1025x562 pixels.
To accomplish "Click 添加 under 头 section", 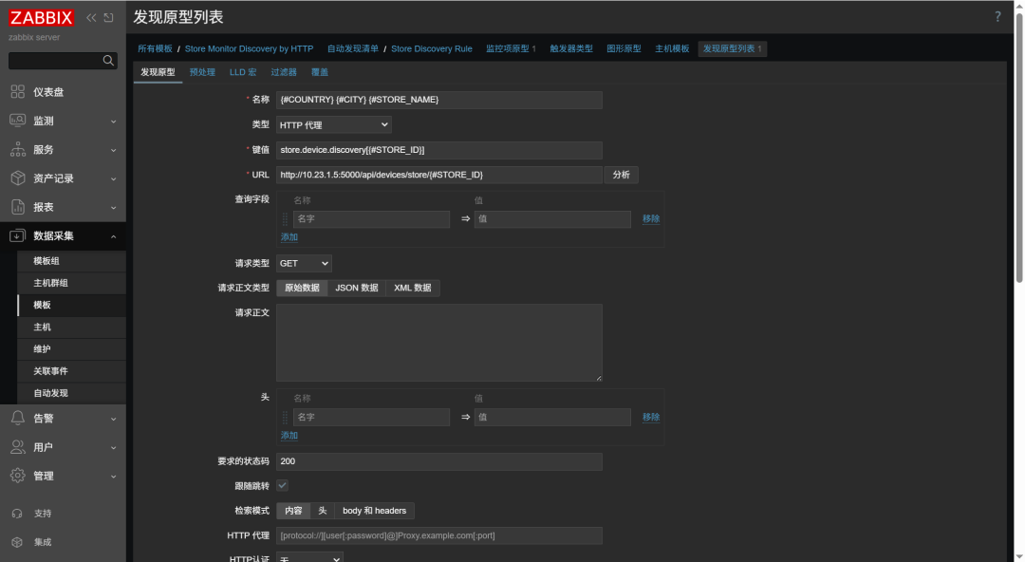I will [289, 436].
